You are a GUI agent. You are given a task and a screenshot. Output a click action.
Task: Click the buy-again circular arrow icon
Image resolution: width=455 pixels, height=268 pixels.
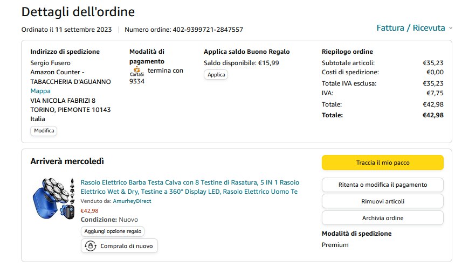(x=90, y=246)
